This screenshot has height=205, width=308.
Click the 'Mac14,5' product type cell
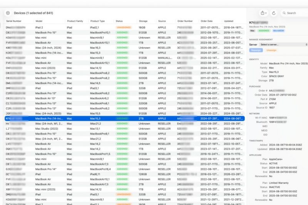(95, 83)
